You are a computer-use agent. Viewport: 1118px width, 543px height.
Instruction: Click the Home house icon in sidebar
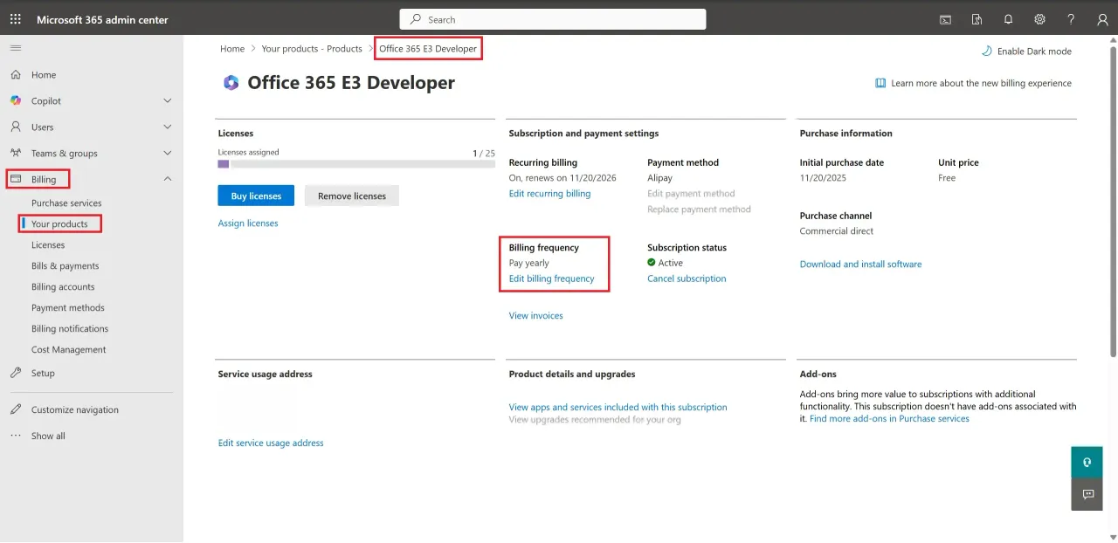pos(16,75)
